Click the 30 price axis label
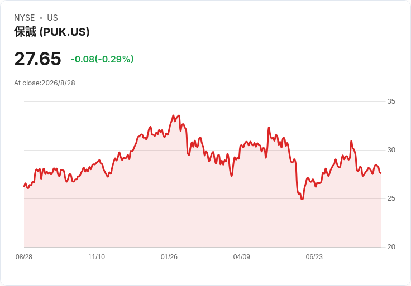 [391, 150]
